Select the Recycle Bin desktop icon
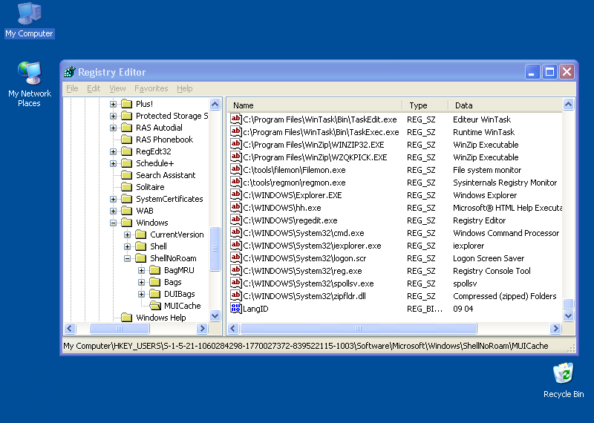 (564, 381)
